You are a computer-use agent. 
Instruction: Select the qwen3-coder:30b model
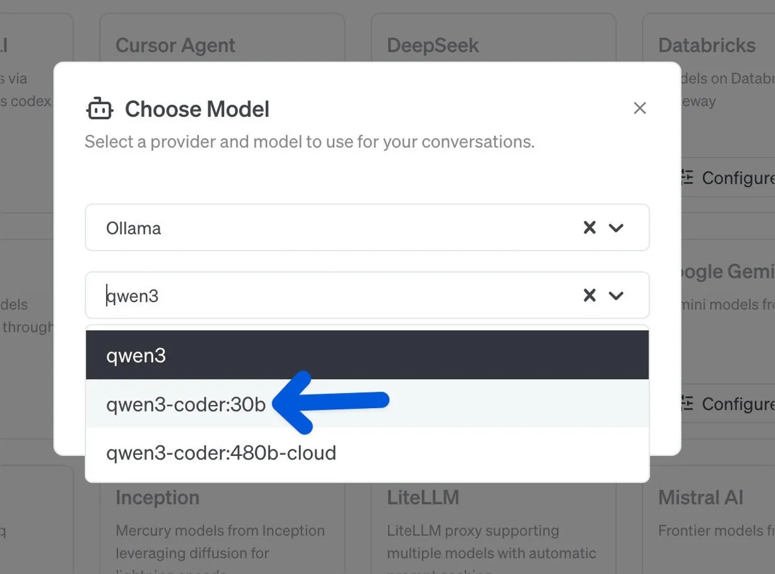(x=186, y=404)
